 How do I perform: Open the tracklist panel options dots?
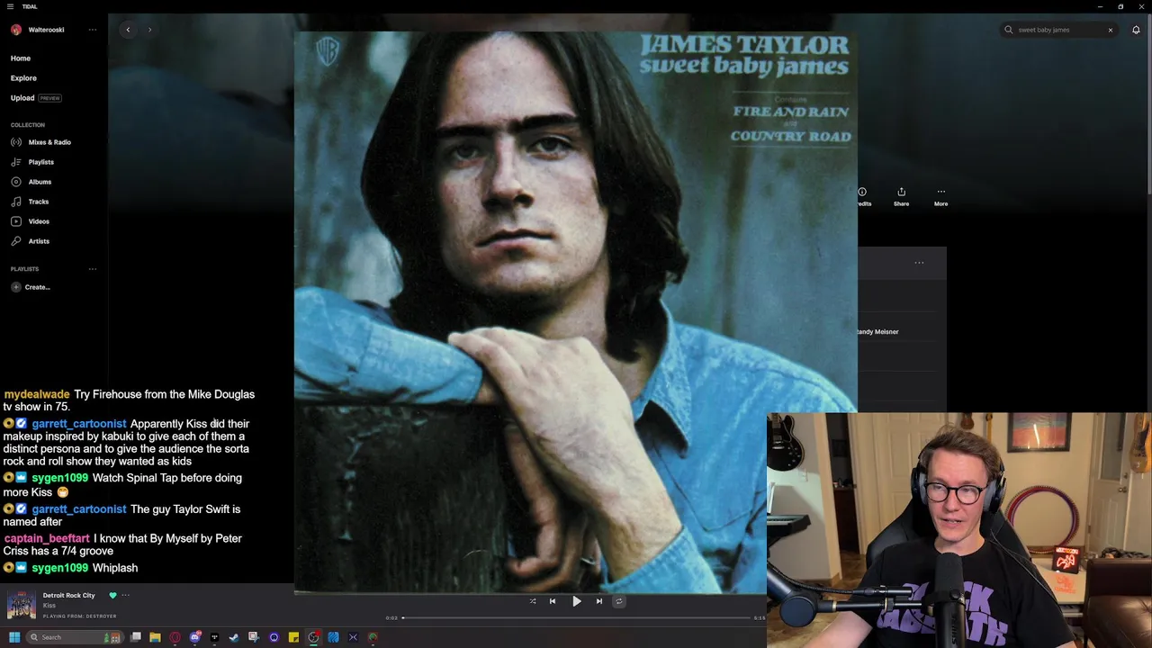click(919, 263)
